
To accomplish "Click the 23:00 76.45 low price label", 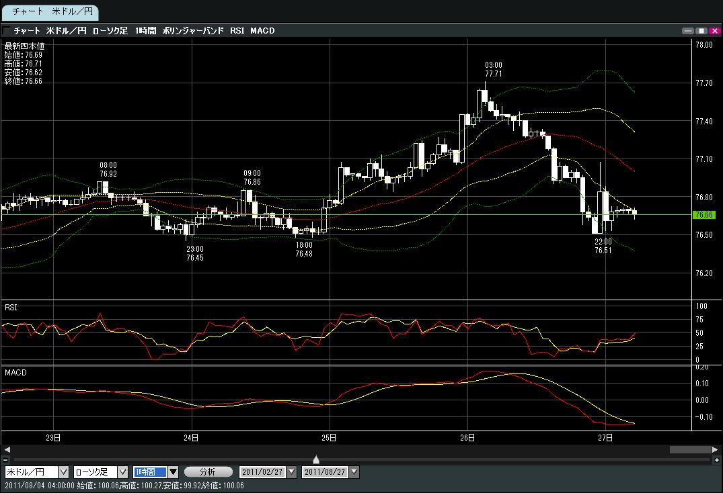I will [194, 253].
